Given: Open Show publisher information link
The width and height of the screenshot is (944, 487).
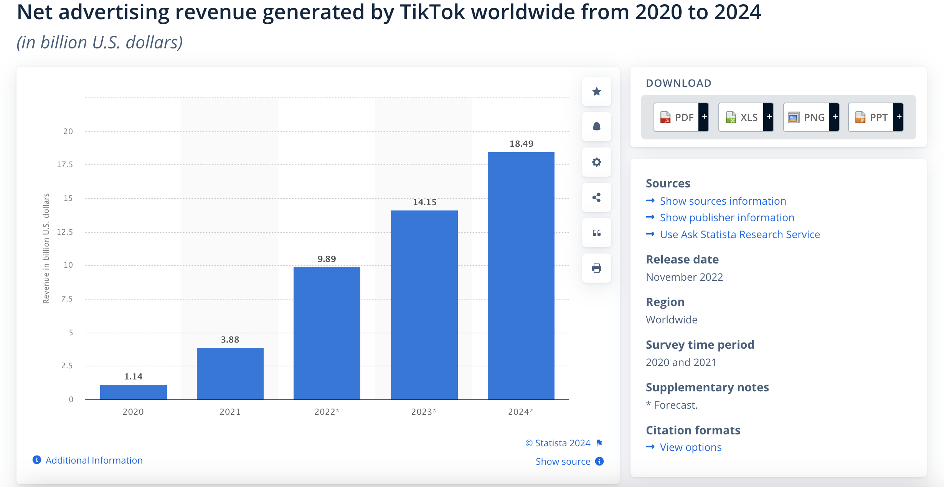Looking at the screenshot, I should coord(727,217).
